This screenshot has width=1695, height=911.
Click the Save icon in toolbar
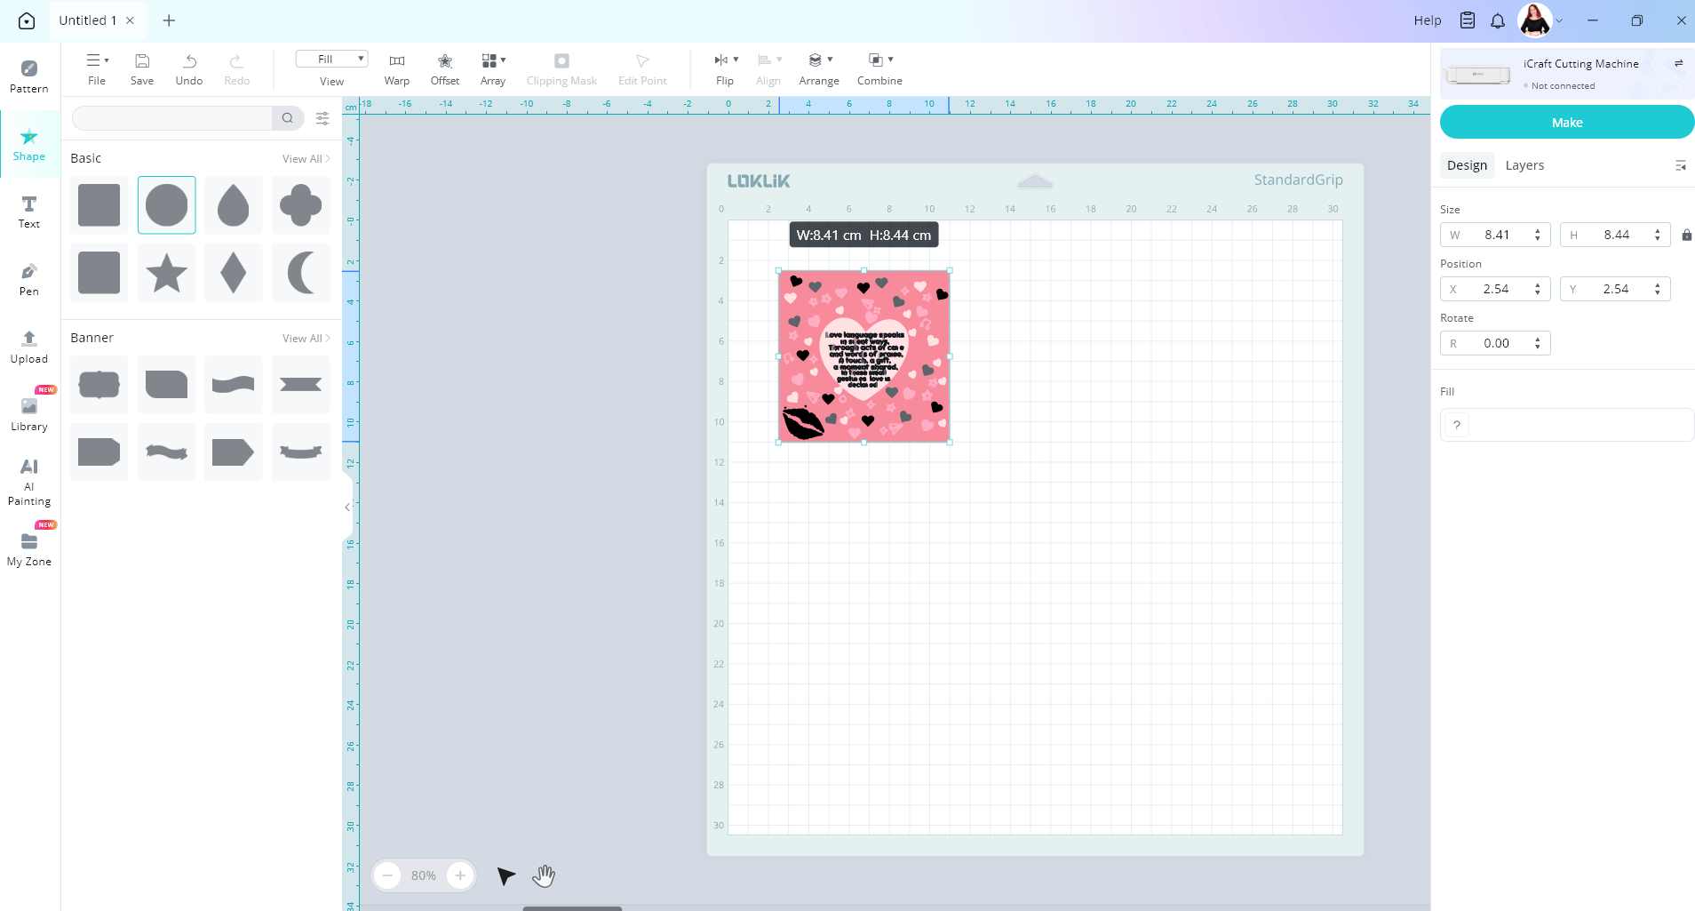click(x=142, y=68)
